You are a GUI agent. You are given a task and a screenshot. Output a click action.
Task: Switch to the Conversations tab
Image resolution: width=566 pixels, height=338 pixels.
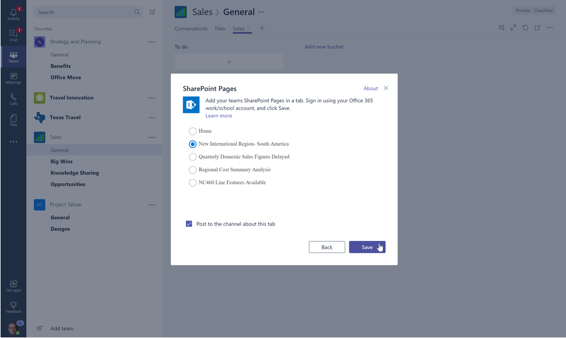(x=191, y=28)
